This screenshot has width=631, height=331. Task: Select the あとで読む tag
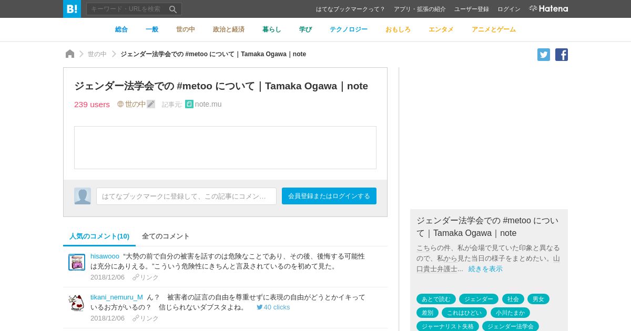coord(436,299)
